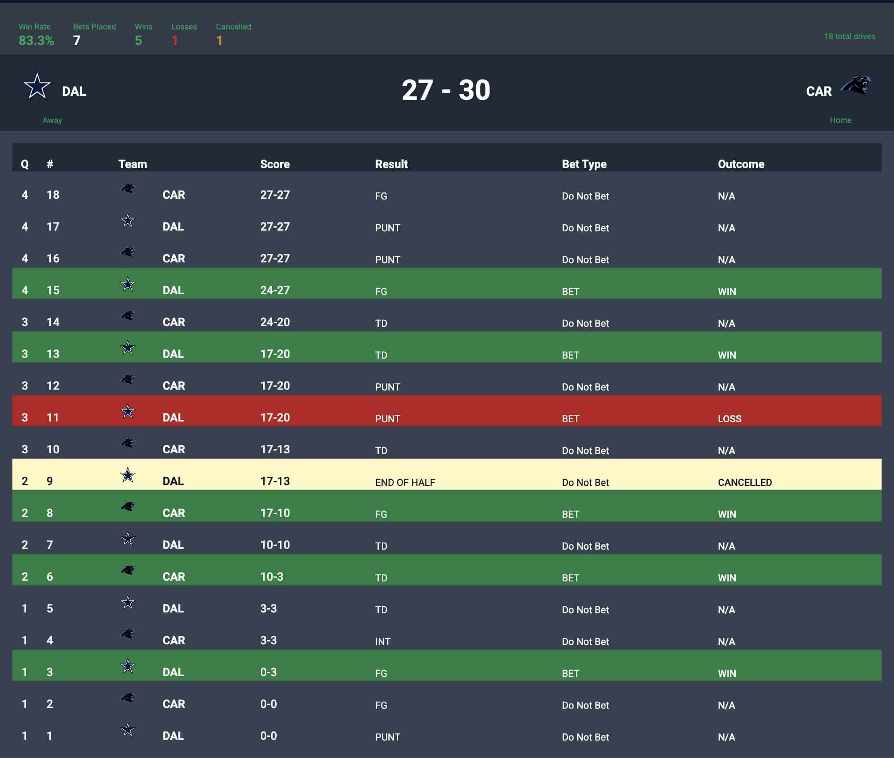Click the Panthers icon in drive 6 row
The height and width of the screenshot is (758, 894).
tap(128, 570)
